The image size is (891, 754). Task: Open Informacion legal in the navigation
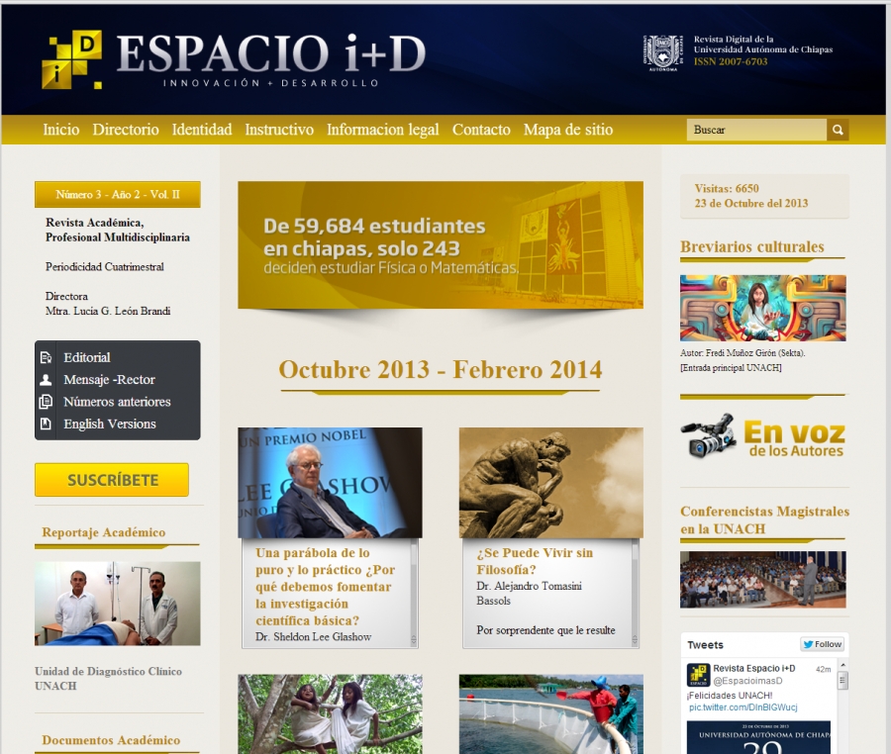383,130
